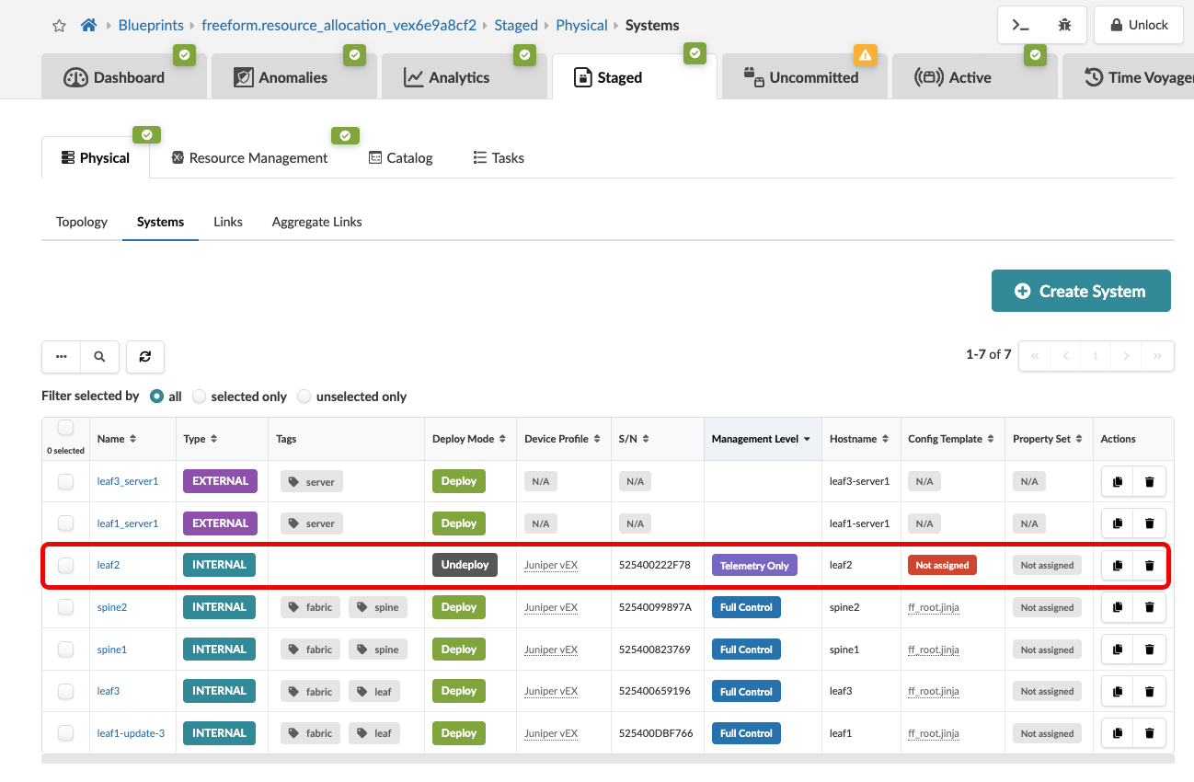Screen dimensions: 1194x782
Task: Copy the leaf1_server1 system
Action: (1118, 523)
